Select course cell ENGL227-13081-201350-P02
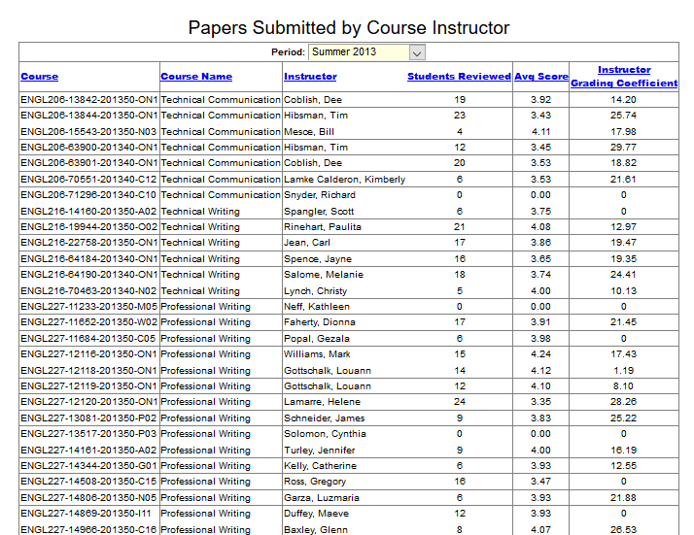694x535 pixels. pyautogui.click(x=88, y=418)
